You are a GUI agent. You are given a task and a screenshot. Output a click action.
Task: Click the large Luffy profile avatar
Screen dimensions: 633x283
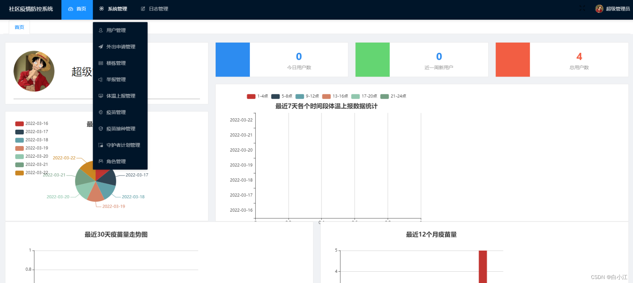34,71
